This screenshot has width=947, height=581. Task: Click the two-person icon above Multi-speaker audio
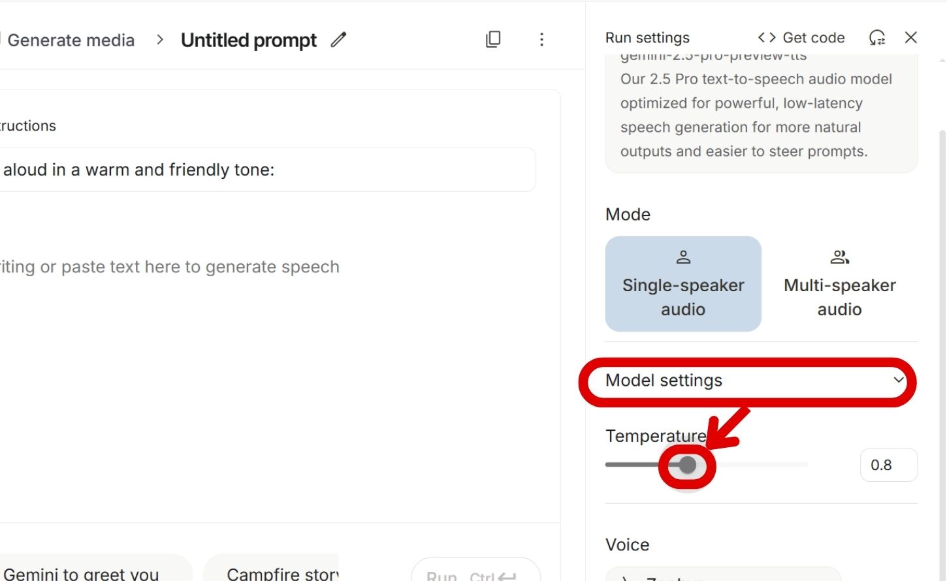(x=839, y=256)
